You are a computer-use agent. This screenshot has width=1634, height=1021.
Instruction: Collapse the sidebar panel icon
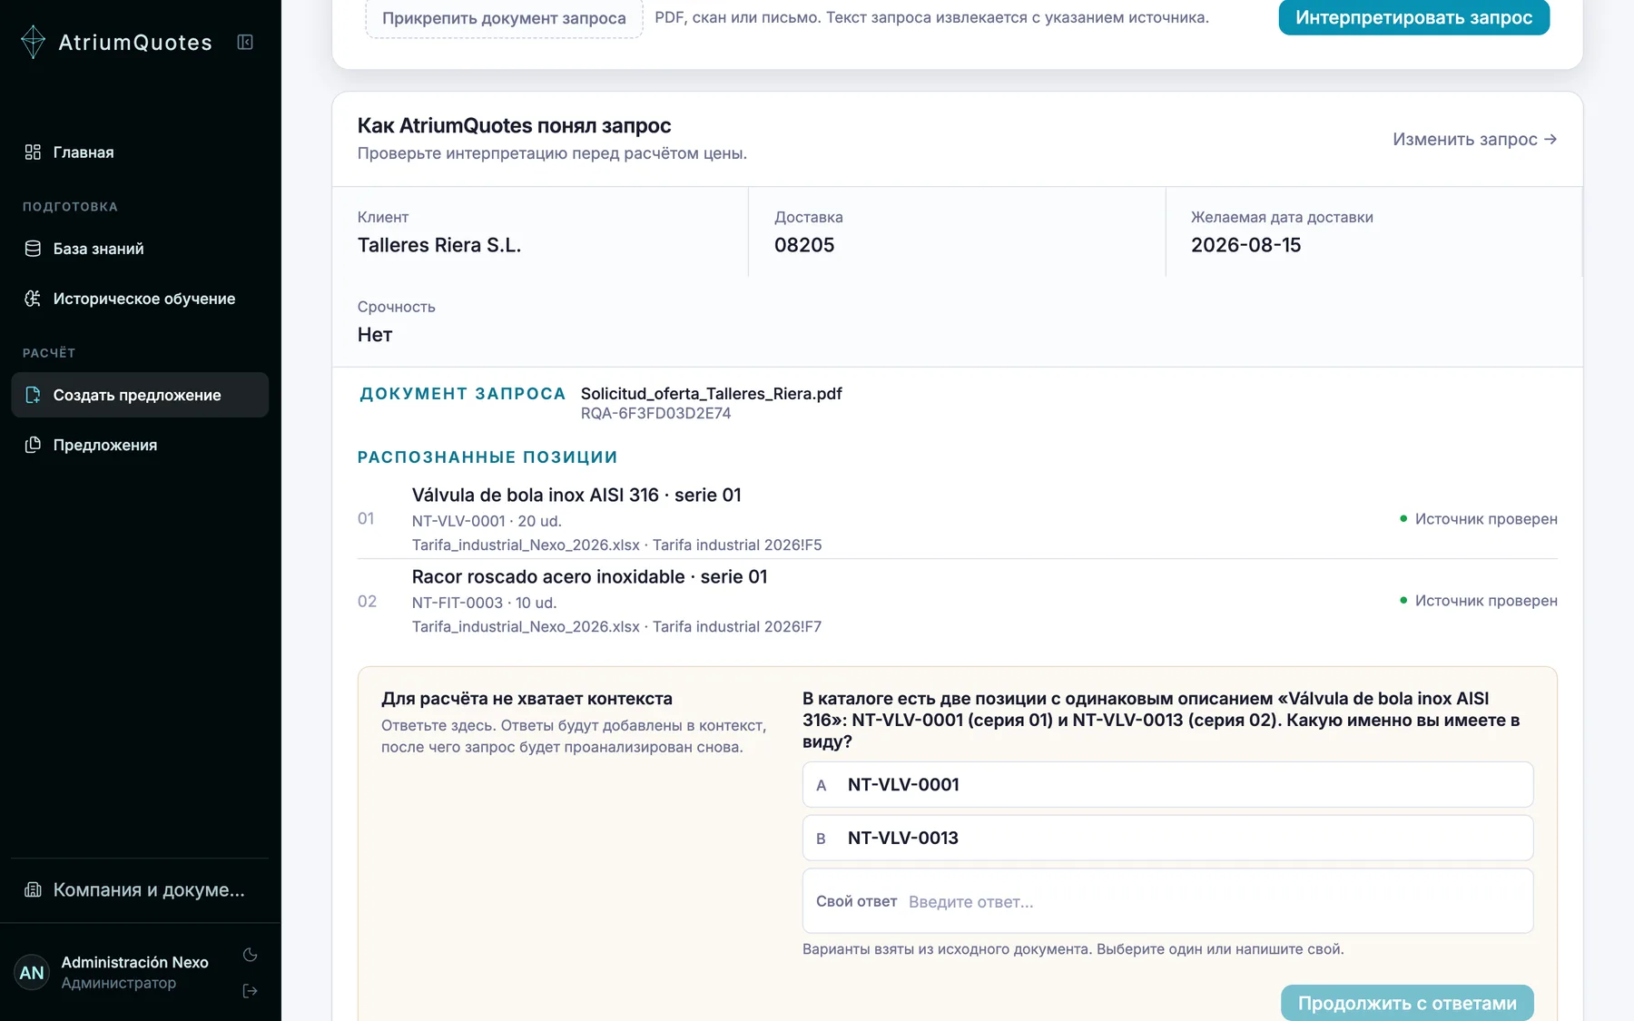click(x=245, y=42)
